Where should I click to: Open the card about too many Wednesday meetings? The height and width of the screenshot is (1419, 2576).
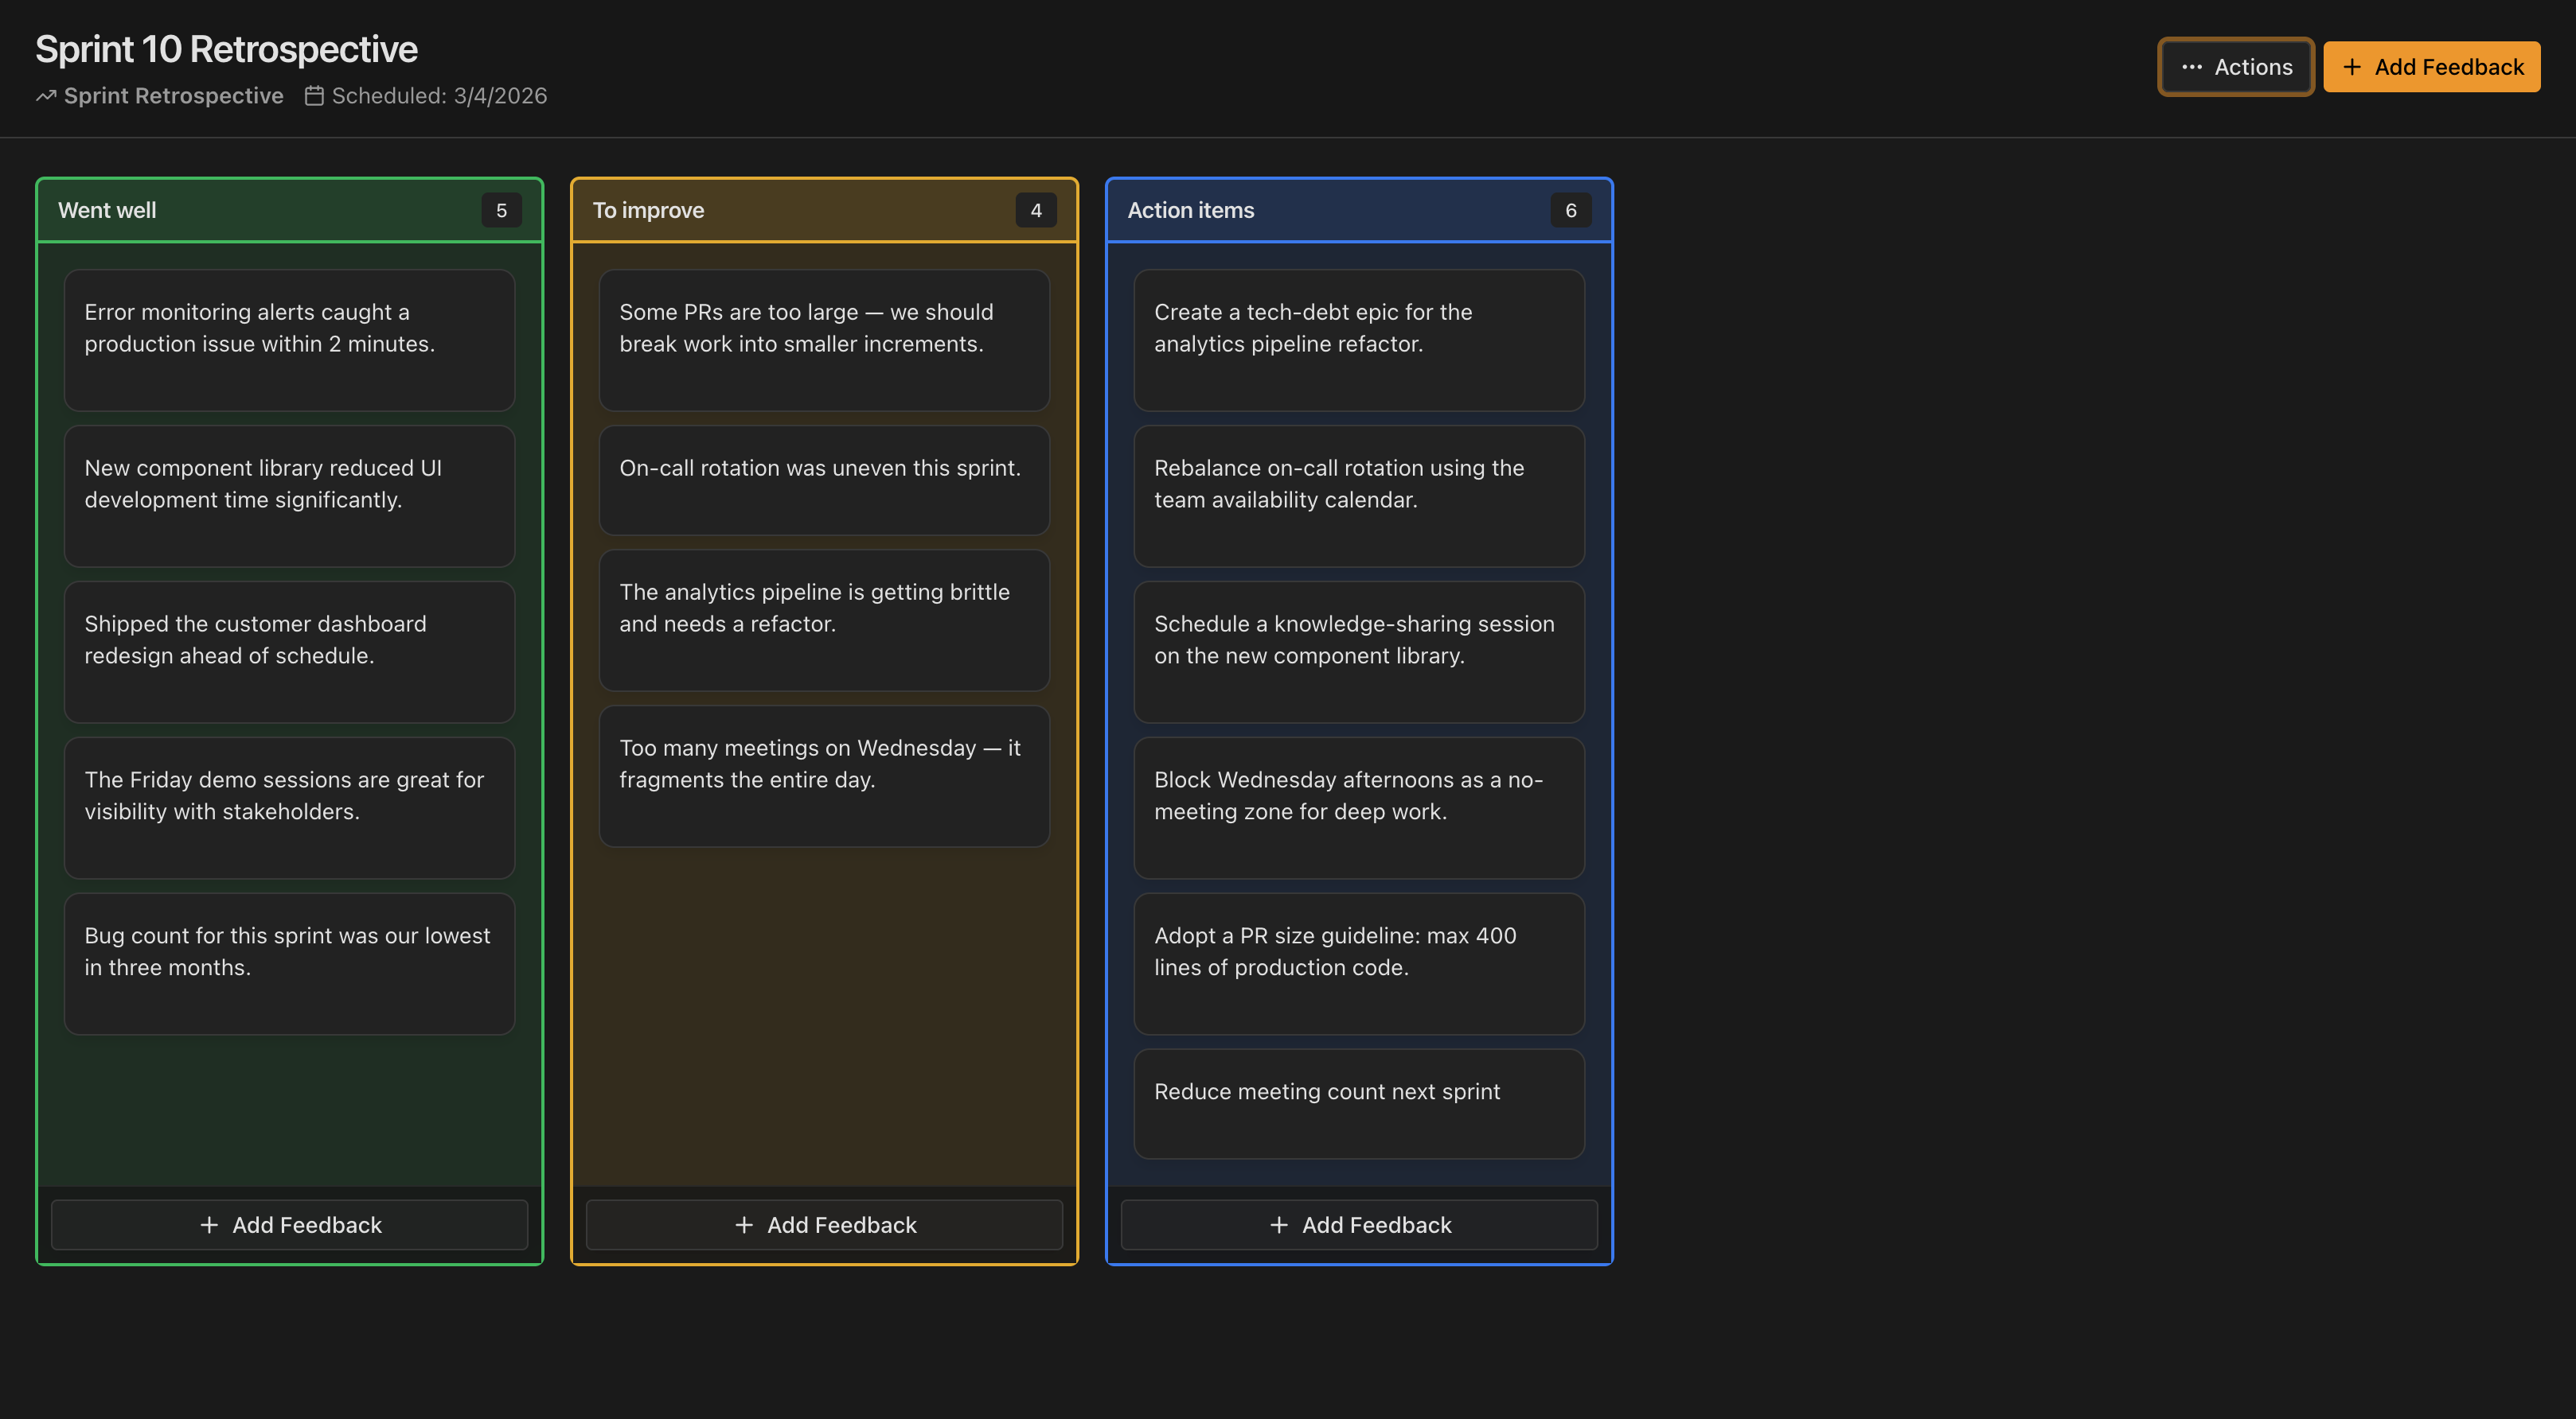click(824, 776)
